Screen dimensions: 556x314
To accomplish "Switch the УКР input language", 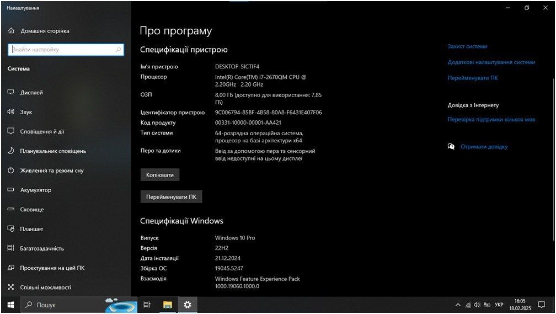I will [x=499, y=305].
